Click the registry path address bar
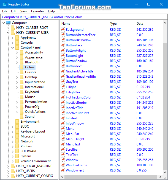168x180 pixels. tap(84, 17)
